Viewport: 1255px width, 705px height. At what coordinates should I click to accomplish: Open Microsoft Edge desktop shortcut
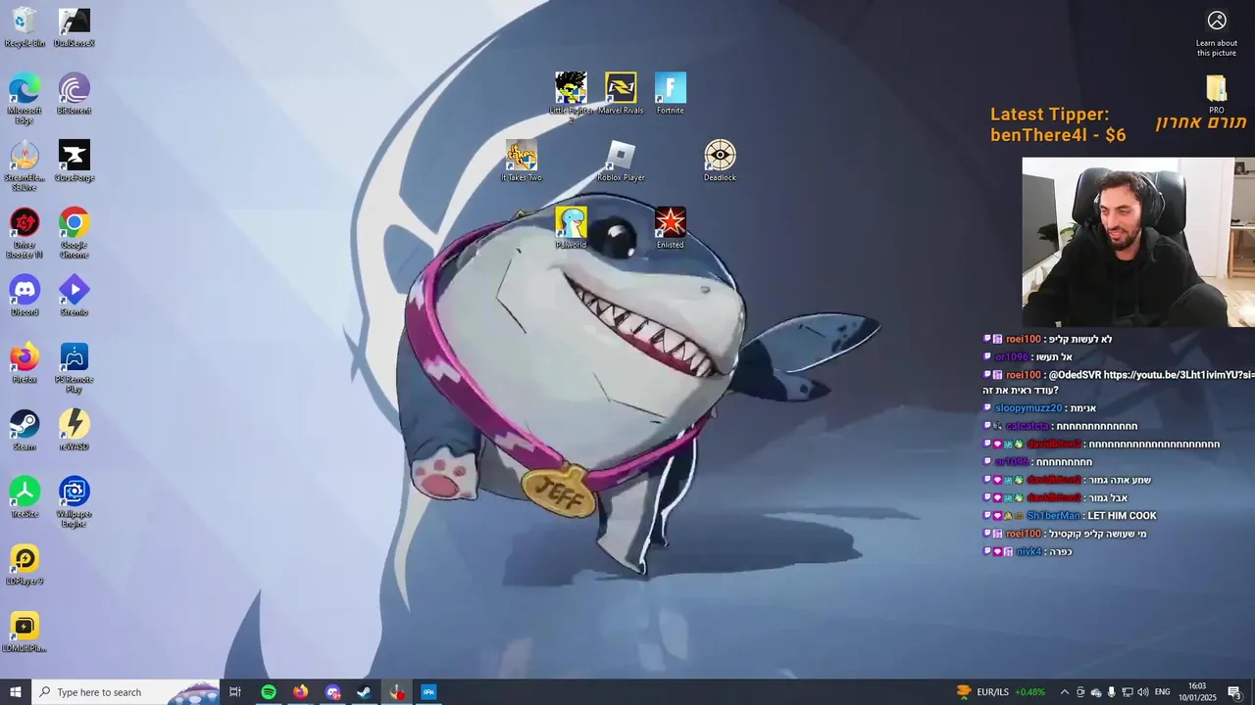point(25,99)
